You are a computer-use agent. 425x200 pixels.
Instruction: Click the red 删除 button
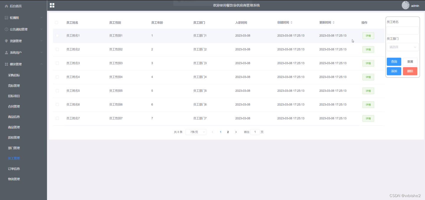click(410, 71)
